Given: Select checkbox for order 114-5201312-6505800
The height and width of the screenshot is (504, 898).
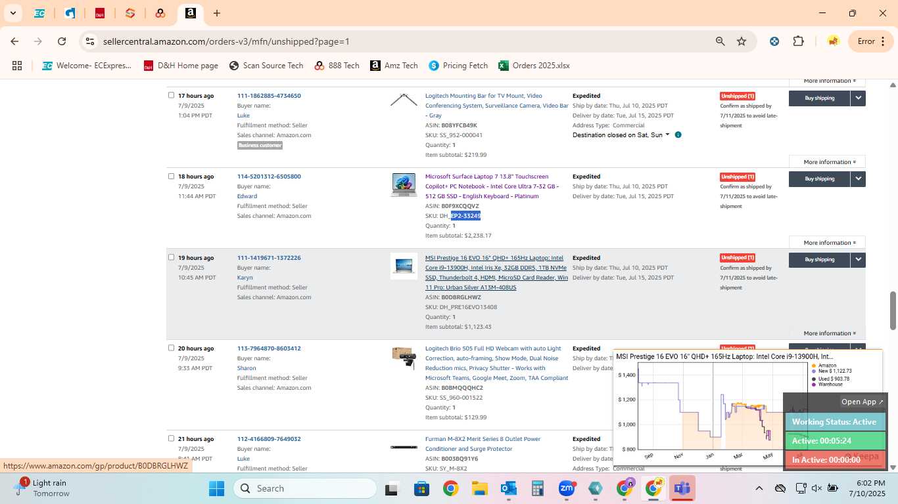Looking at the screenshot, I should pyautogui.click(x=172, y=176).
